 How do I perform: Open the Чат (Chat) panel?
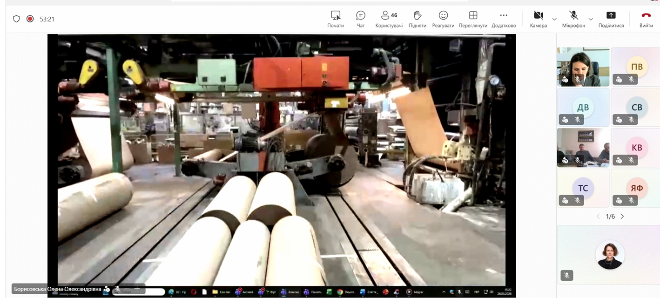pyautogui.click(x=360, y=19)
